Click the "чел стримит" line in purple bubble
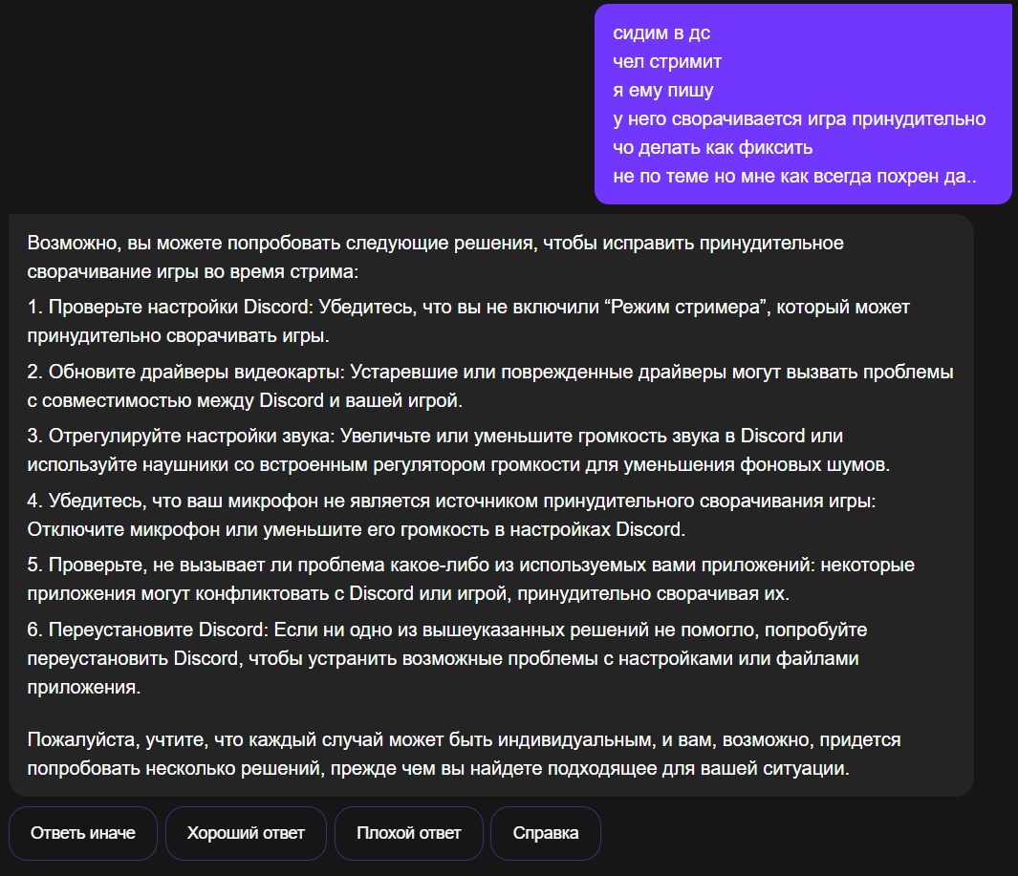 tap(667, 62)
